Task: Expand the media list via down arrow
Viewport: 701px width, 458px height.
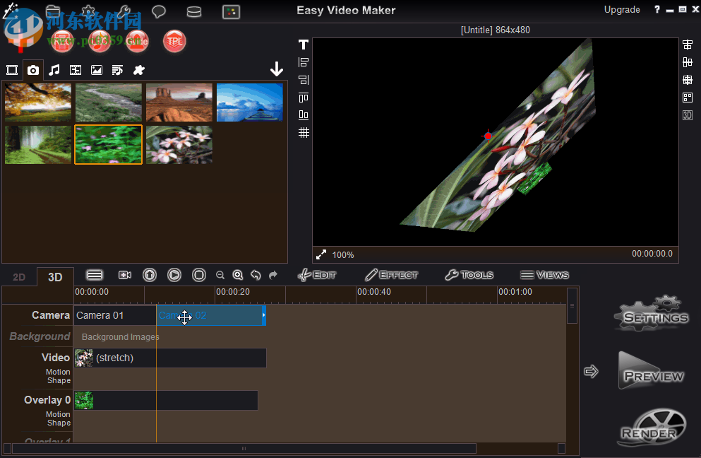Action: (x=277, y=69)
